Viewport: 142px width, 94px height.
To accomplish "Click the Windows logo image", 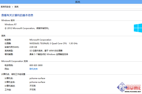I will [138, 28].
